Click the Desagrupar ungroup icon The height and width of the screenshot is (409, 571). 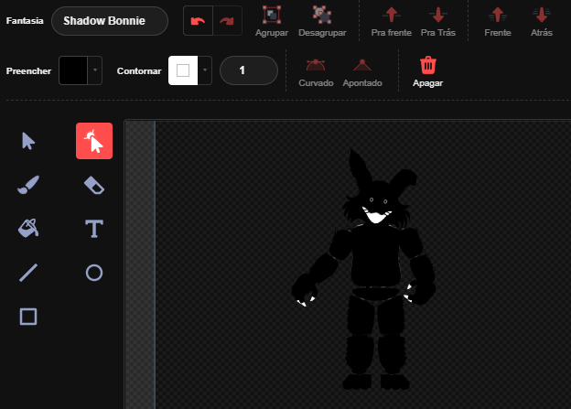[x=322, y=15]
